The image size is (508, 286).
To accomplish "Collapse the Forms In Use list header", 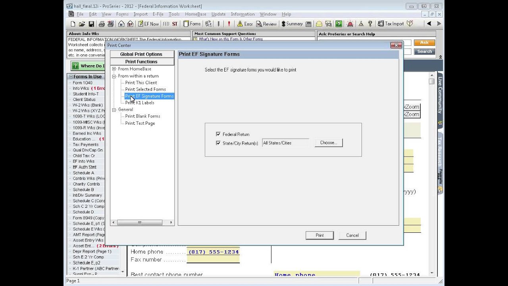I will pos(71,77).
